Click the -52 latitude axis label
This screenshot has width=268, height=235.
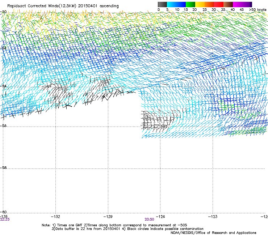pos(3,48)
